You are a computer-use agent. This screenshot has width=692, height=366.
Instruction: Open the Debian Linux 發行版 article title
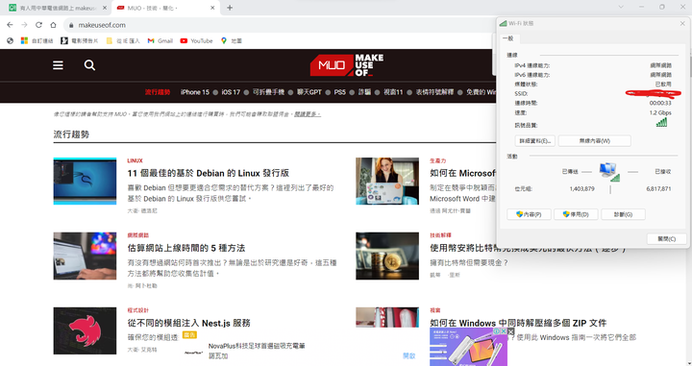pyautogui.click(x=209, y=173)
